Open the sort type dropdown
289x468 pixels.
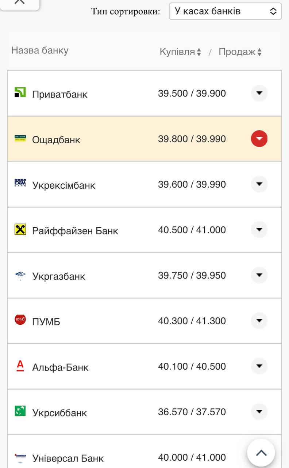(225, 11)
